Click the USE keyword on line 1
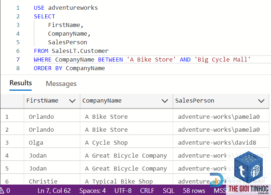 click(39, 8)
